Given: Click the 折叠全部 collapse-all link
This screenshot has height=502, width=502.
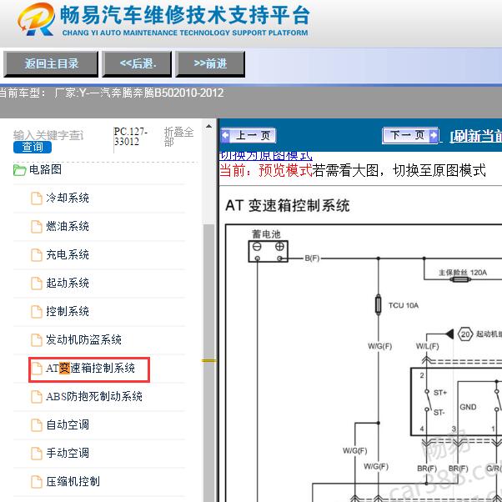Looking at the screenshot, I should coord(178,137).
